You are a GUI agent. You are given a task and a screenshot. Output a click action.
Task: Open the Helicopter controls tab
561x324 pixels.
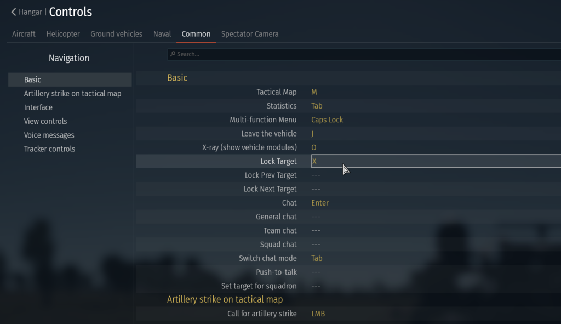point(63,34)
